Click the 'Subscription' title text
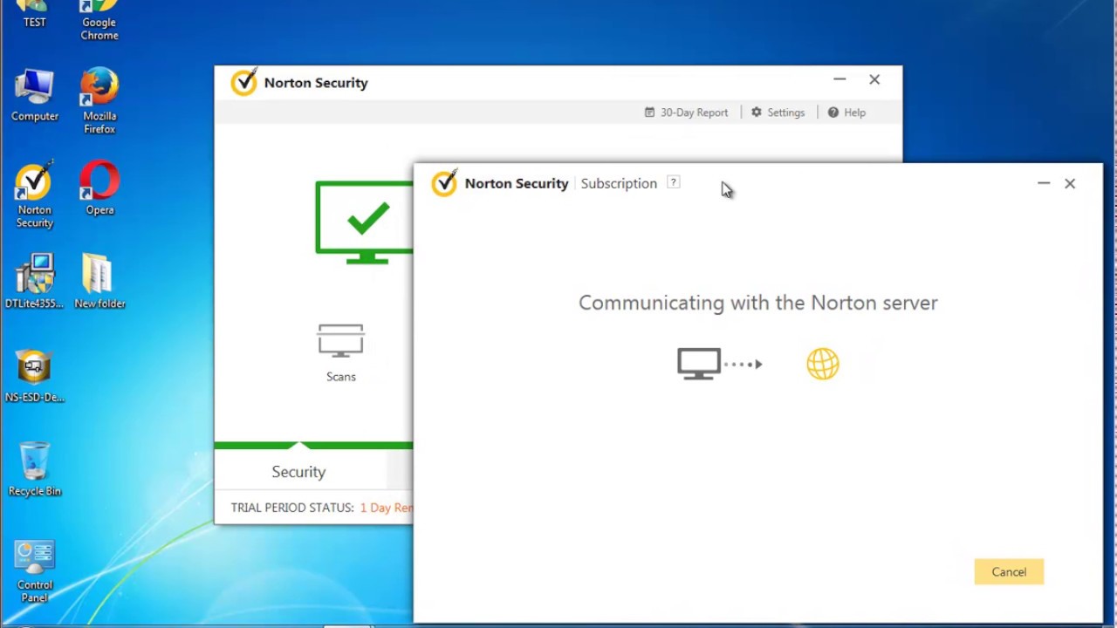The width and height of the screenshot is (1117, 628). [x=619, y=183]
